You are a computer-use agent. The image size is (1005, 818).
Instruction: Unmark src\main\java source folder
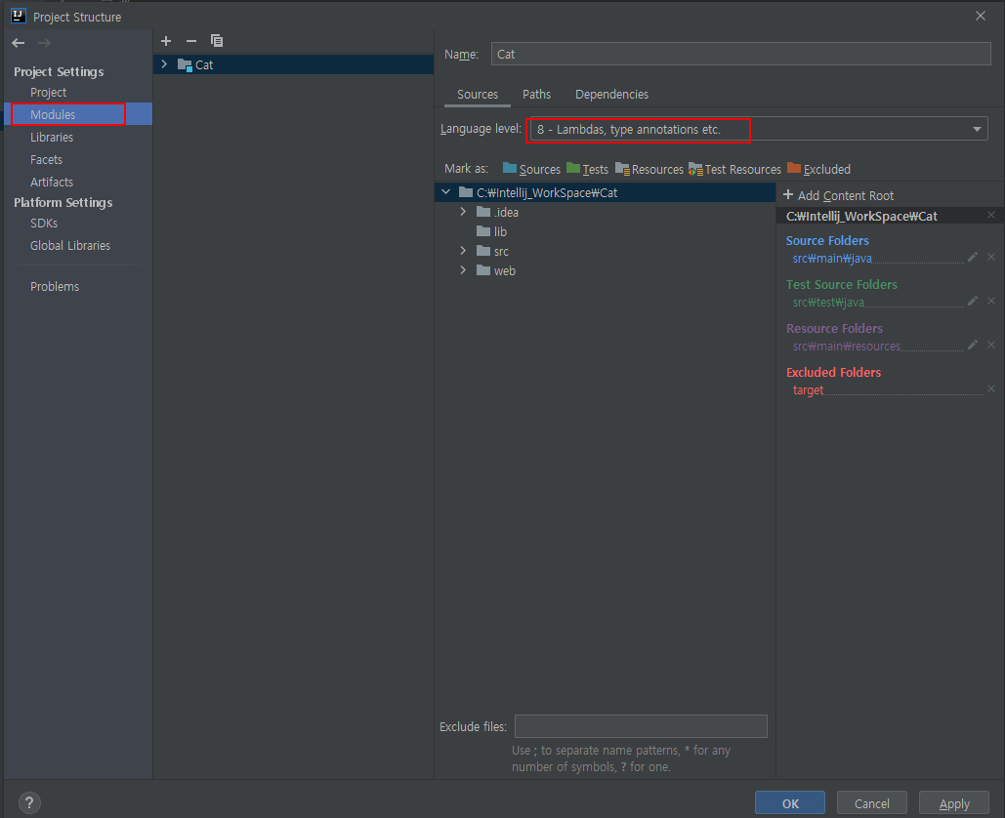pos(991,257)
